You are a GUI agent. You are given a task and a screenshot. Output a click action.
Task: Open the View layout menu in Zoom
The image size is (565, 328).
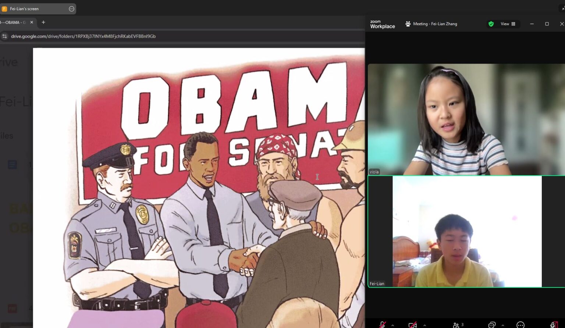pyautogui.click(x=508, y=24)
